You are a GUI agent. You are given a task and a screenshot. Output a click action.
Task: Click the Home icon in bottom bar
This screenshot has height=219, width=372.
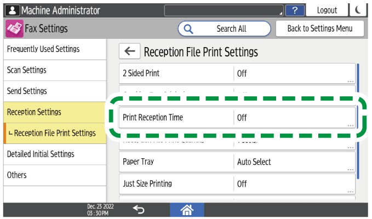click(x=187, y=210)
